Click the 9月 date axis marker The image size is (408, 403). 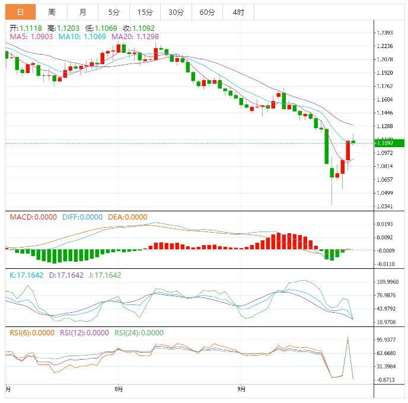tap(241, 389)
